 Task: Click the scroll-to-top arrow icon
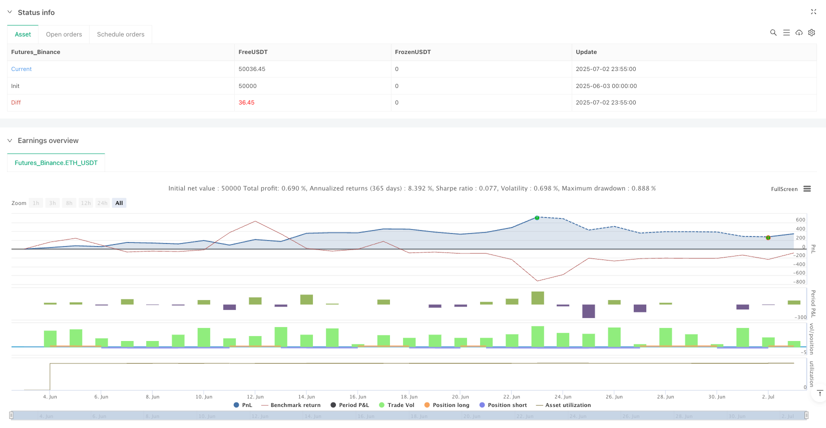(819, 393)
